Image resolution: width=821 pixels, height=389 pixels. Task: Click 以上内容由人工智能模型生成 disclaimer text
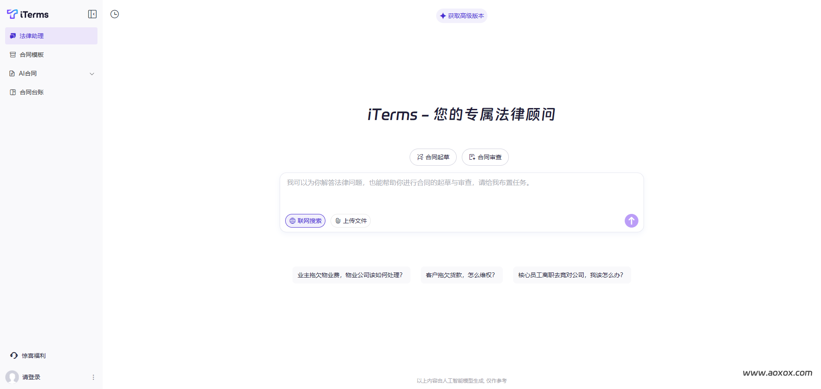pyautogui.click(x=462, y=380)
